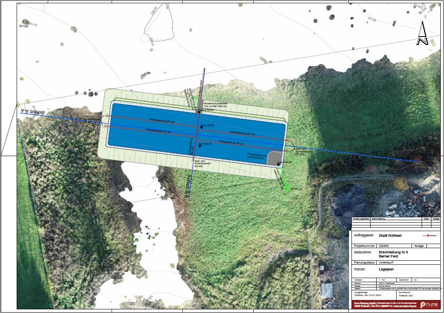
Task: Click the Projektnummer value 220565
Action: [x=383, y=246]
